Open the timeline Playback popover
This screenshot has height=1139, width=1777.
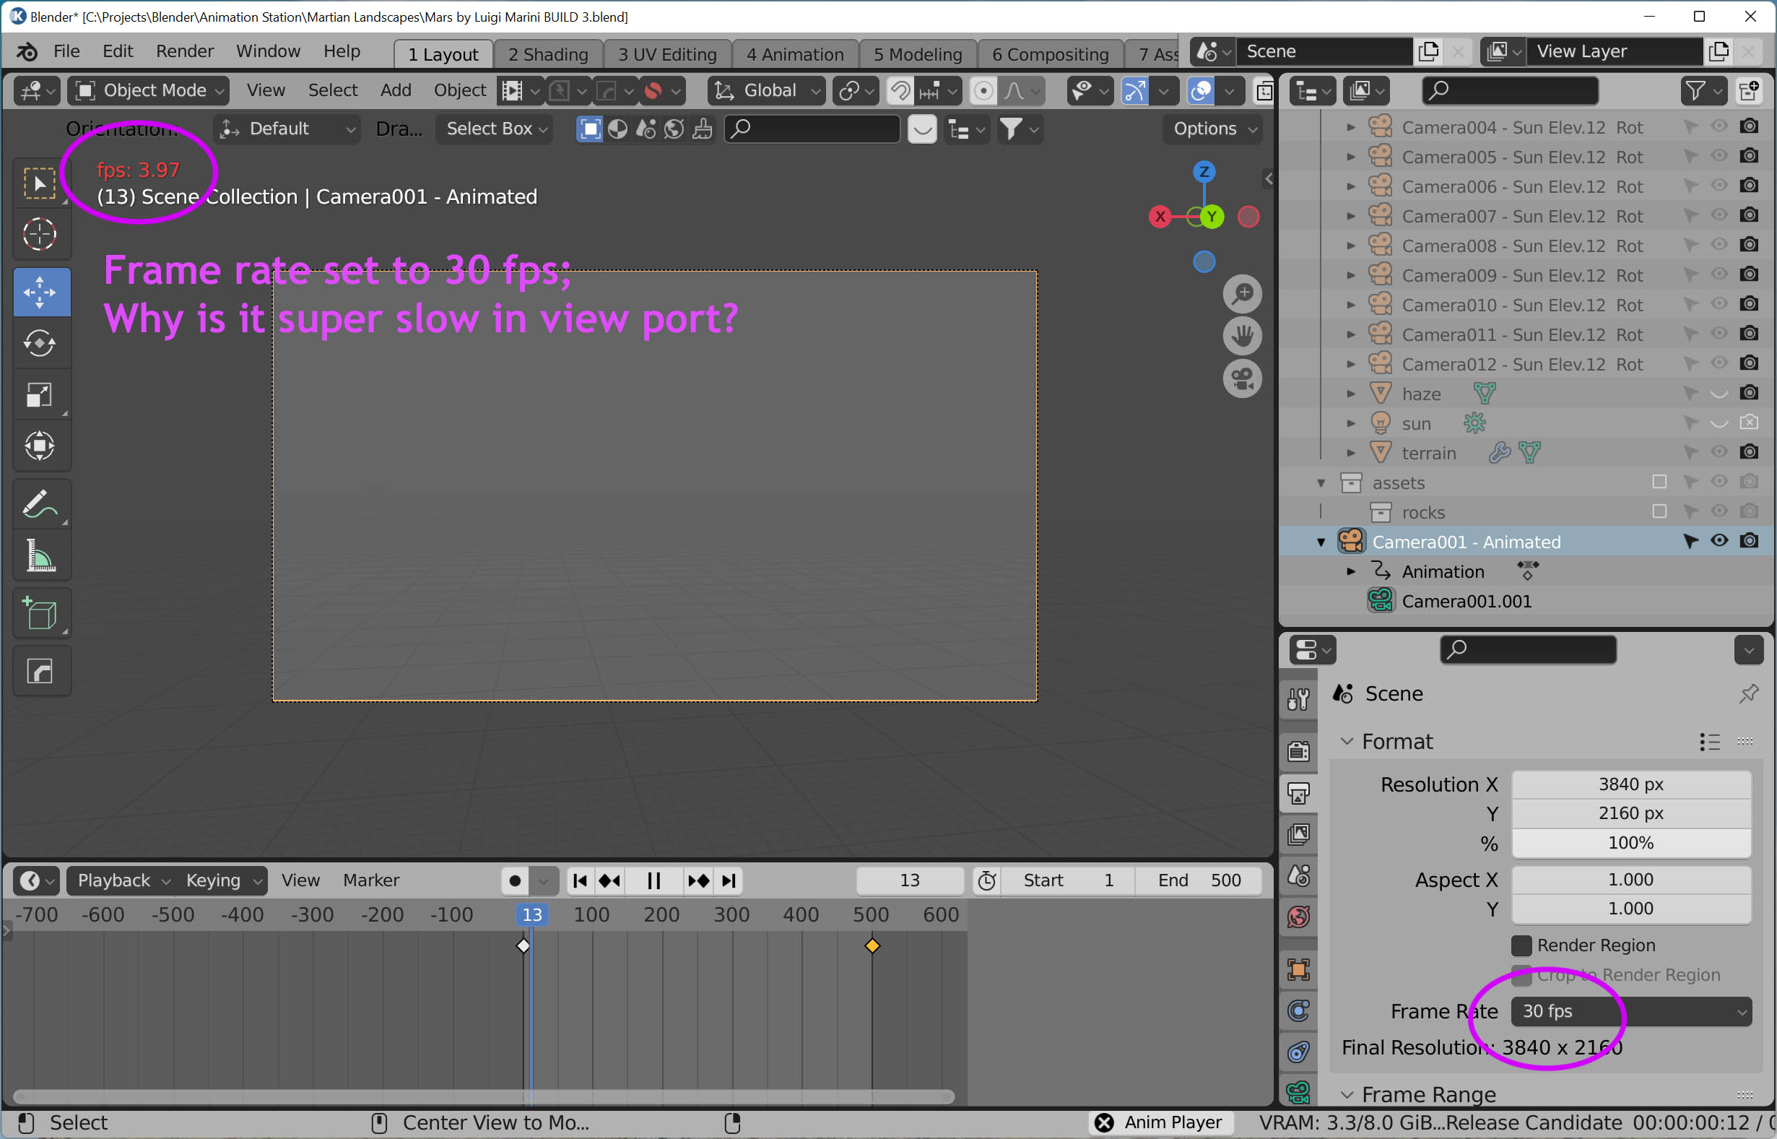pos(123,880)
